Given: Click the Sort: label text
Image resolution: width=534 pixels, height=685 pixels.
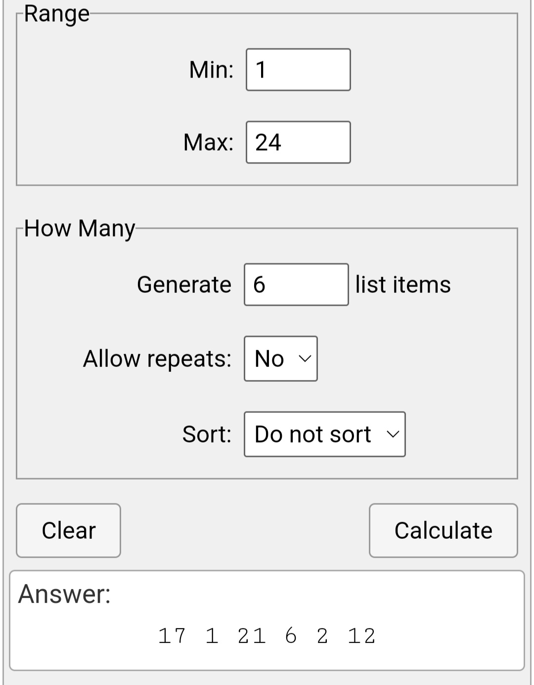Looking at the screenshot, I should (207, 434).
